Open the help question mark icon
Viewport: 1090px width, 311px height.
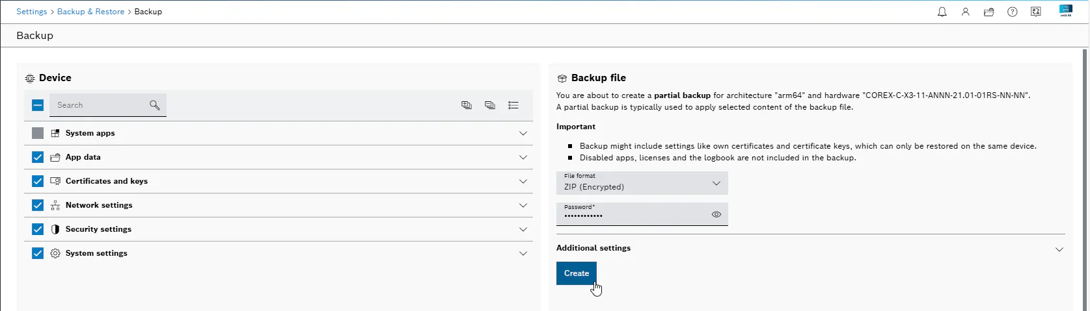[x=1012, y=12]
